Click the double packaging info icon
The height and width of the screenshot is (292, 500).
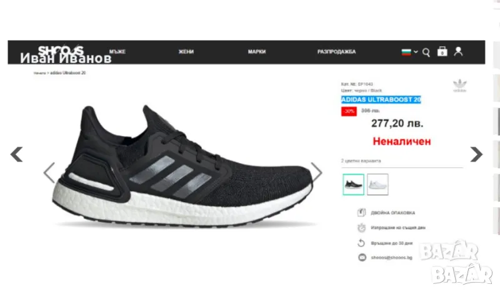361,212
